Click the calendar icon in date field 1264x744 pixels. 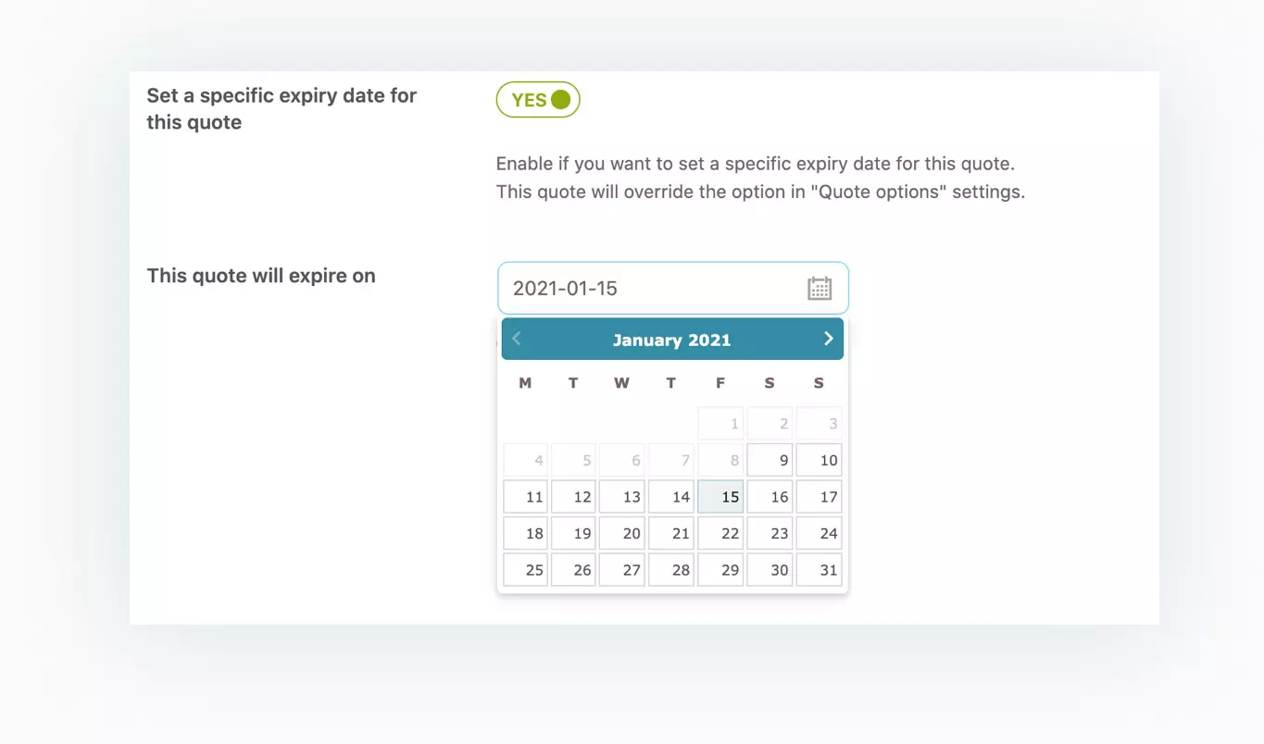point(820,288)
